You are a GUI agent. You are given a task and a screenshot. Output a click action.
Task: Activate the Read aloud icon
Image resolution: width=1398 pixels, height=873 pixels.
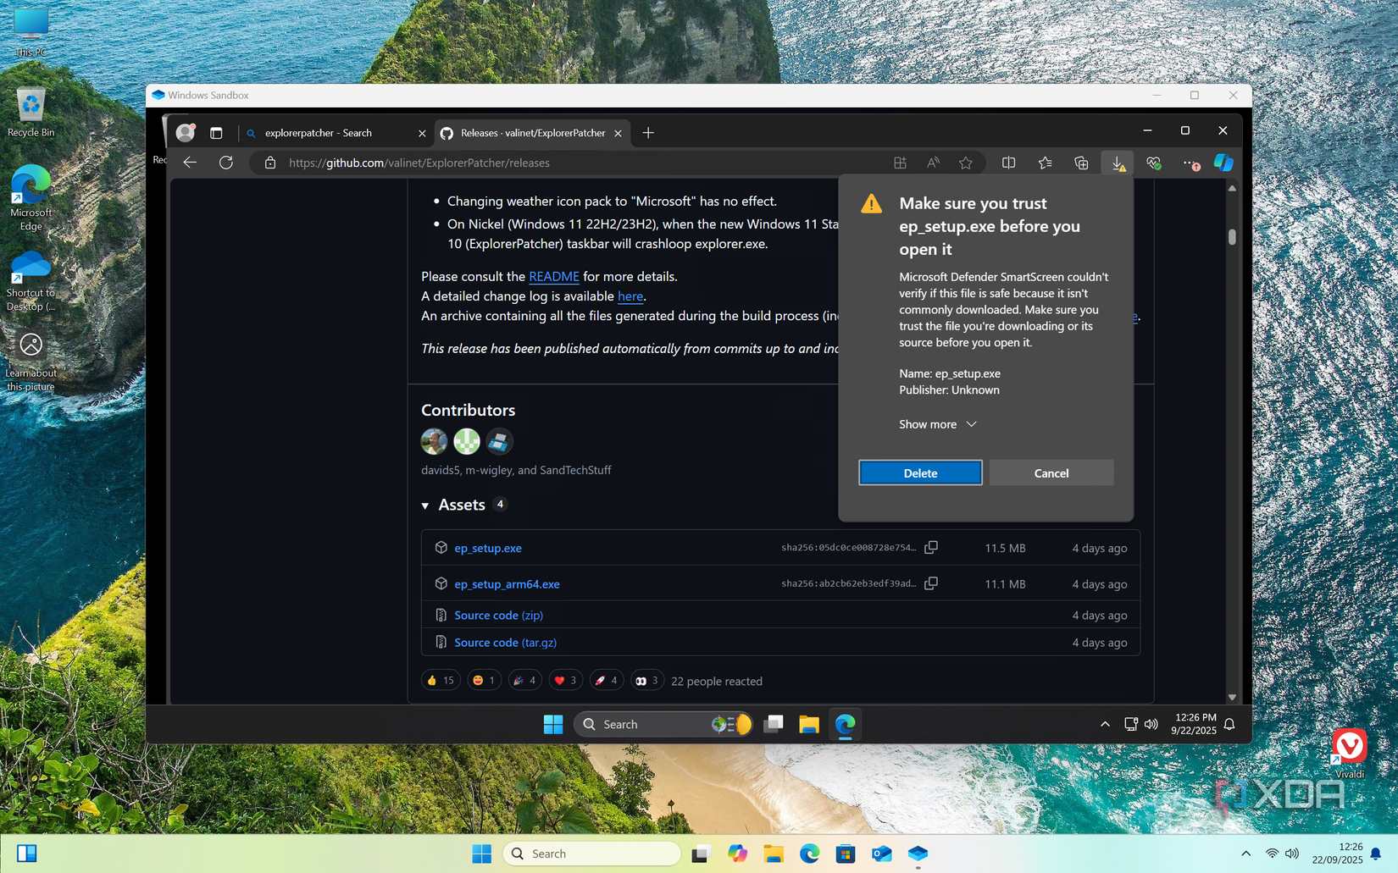tap(933, 163)
